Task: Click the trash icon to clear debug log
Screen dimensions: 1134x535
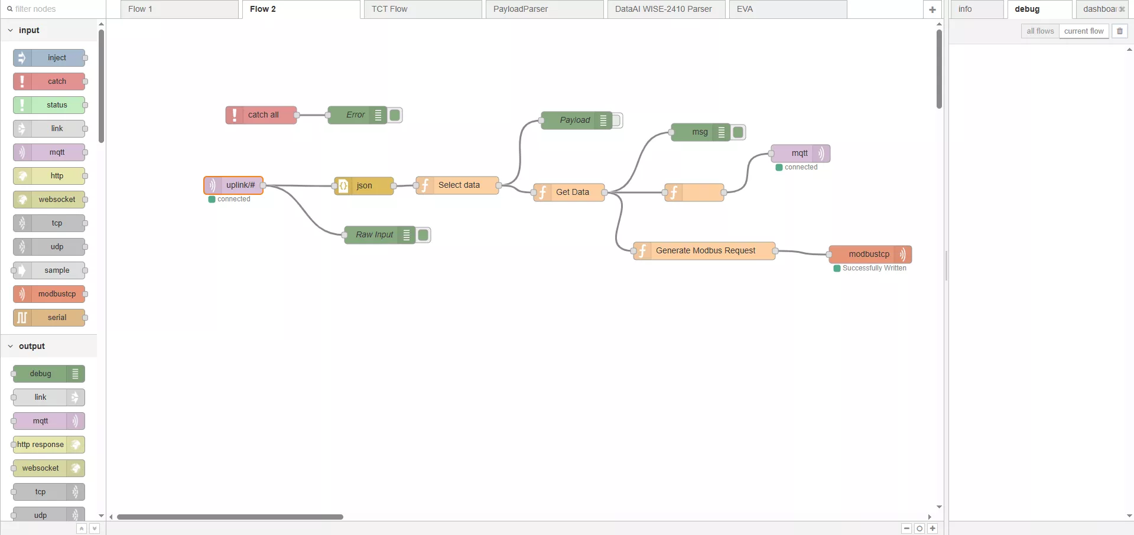Action: coord(1120,31)
